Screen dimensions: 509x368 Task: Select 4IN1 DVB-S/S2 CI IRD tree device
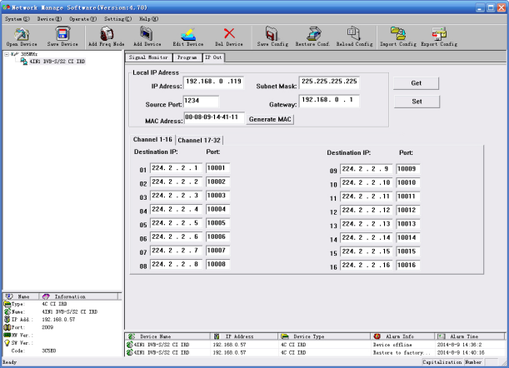(x=56, y=62)
